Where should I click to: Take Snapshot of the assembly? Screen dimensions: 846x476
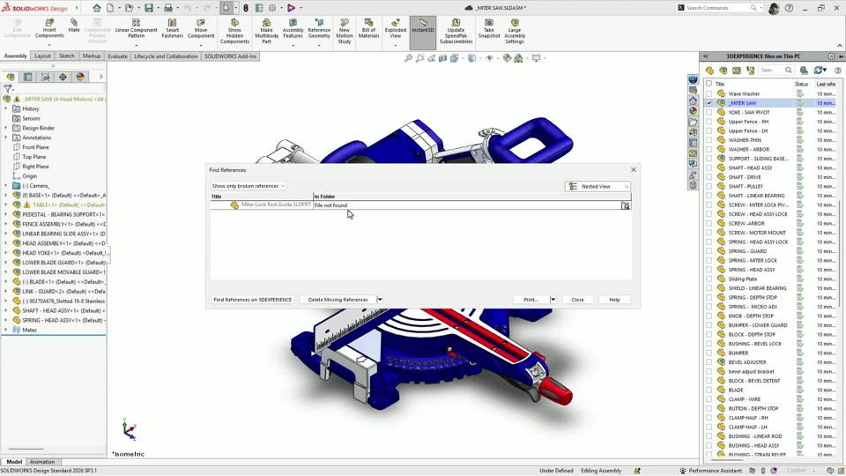click(489, 28)
